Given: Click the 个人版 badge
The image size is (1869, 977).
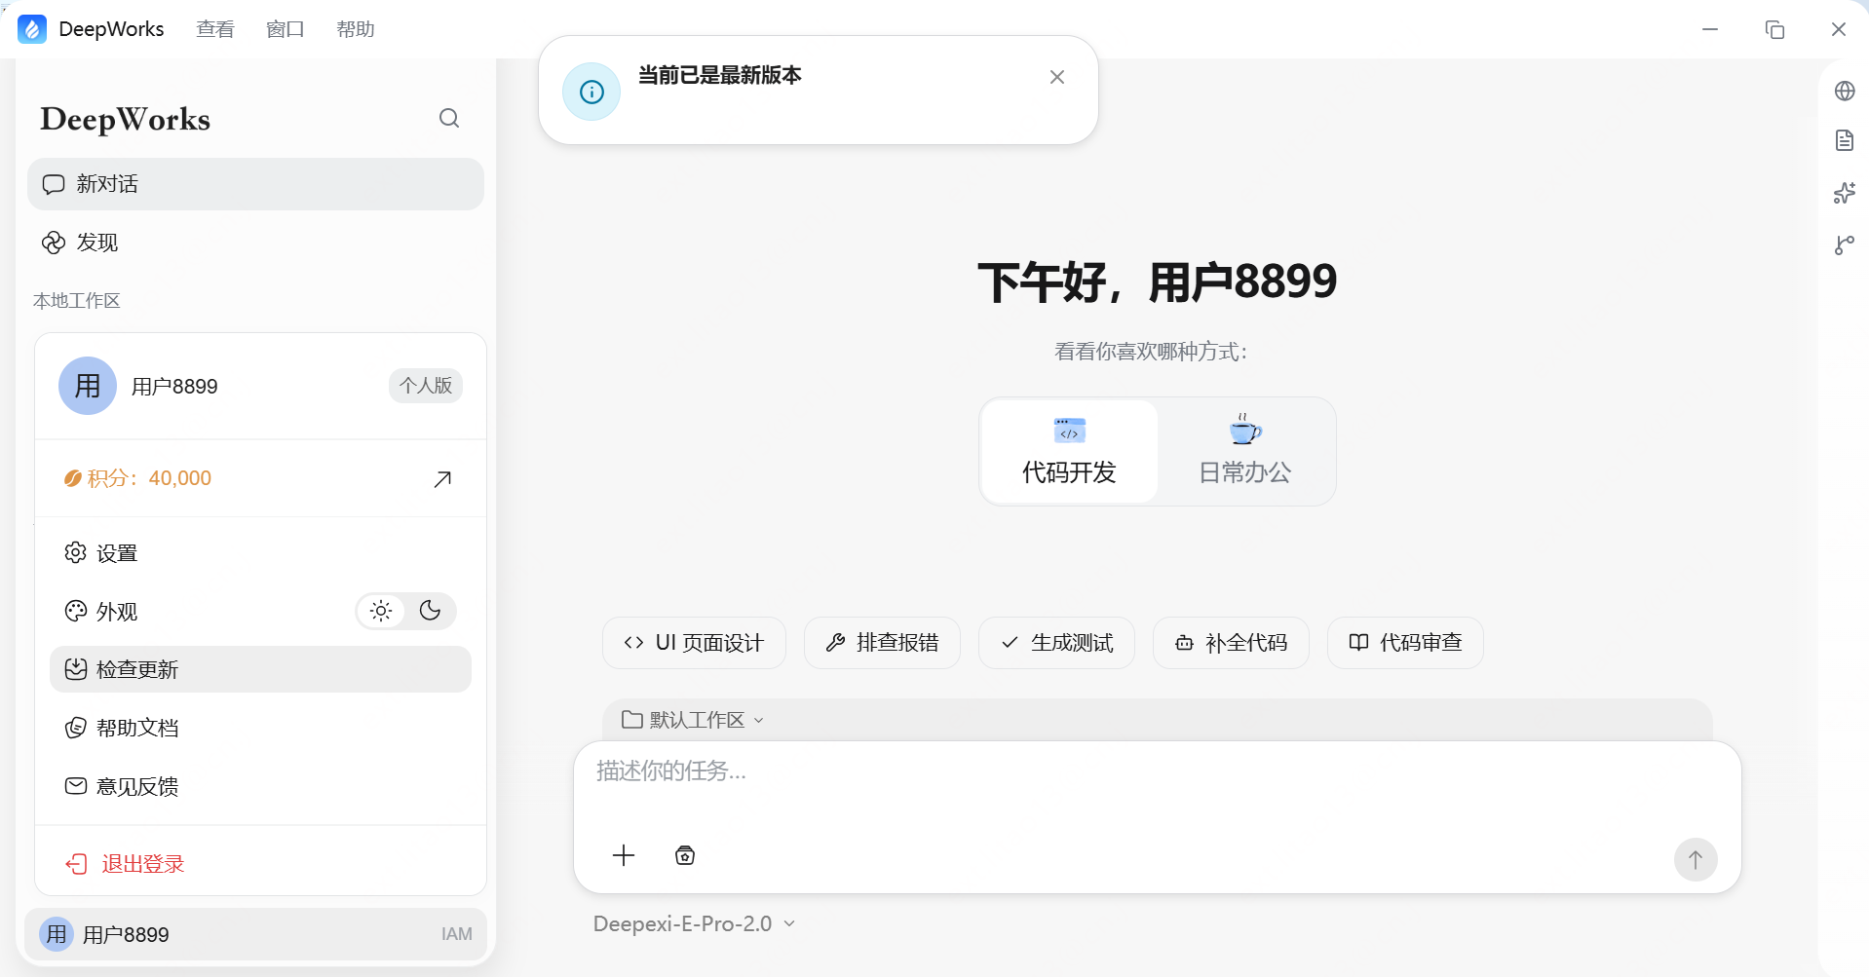Looking at the screenshot, I should (x=426, y=386).
